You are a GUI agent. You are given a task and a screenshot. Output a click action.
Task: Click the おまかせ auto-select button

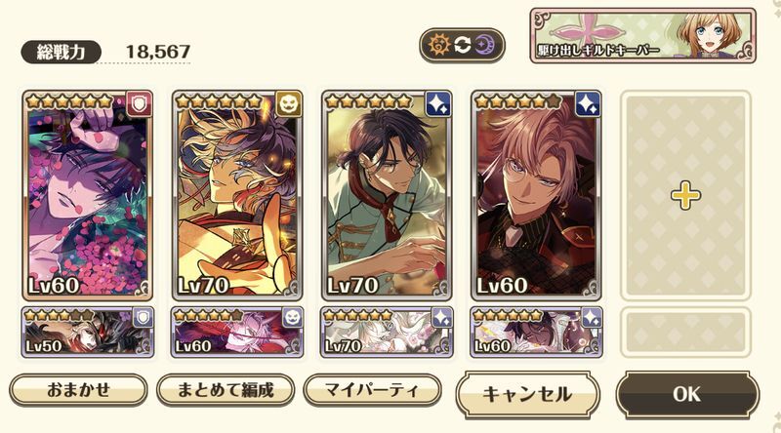[78, 390]
